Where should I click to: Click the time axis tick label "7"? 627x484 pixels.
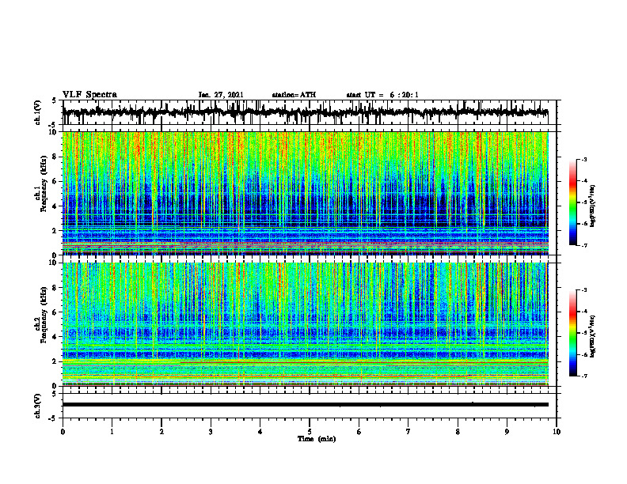click(408, 432)
